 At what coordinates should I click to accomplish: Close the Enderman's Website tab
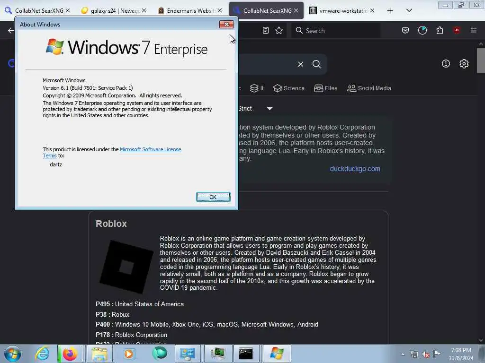pyautogui.click(x=220, y=10)
